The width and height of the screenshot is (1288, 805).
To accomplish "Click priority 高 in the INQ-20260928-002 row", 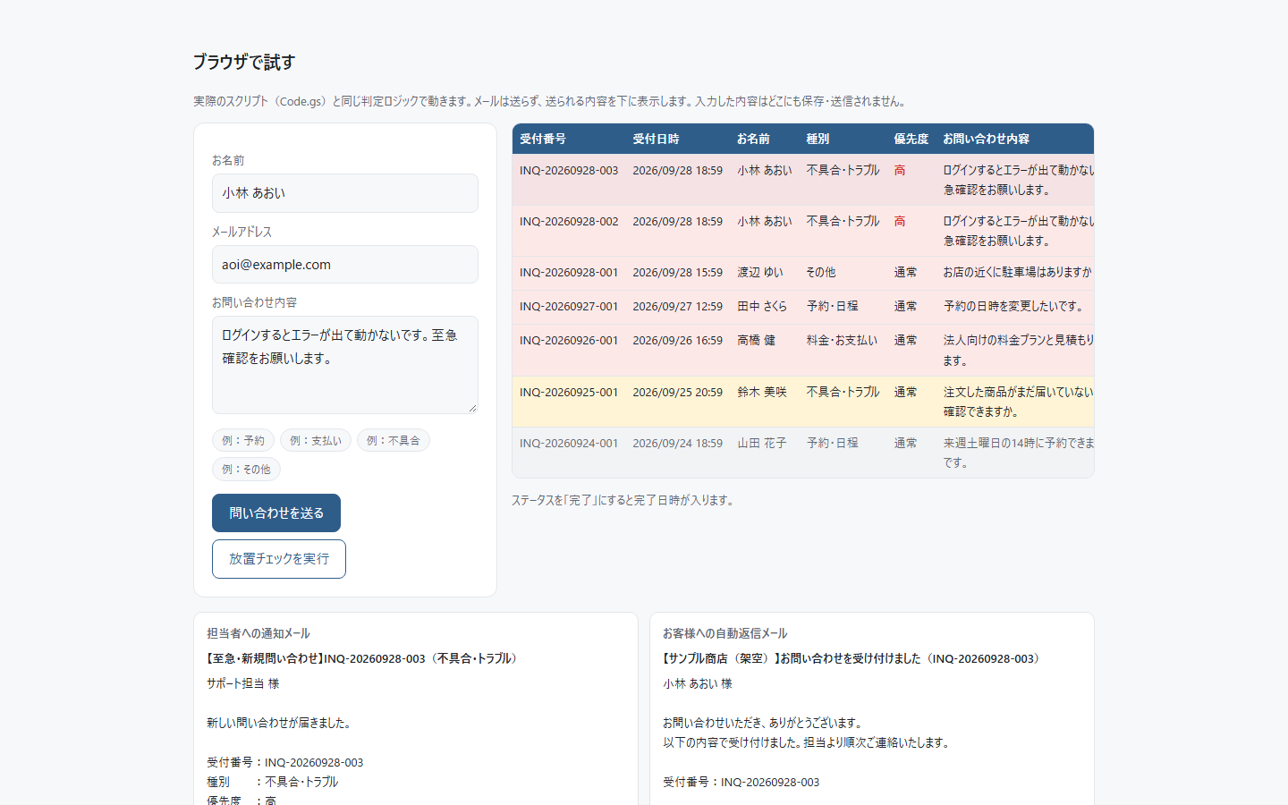I will pos(900,221).
